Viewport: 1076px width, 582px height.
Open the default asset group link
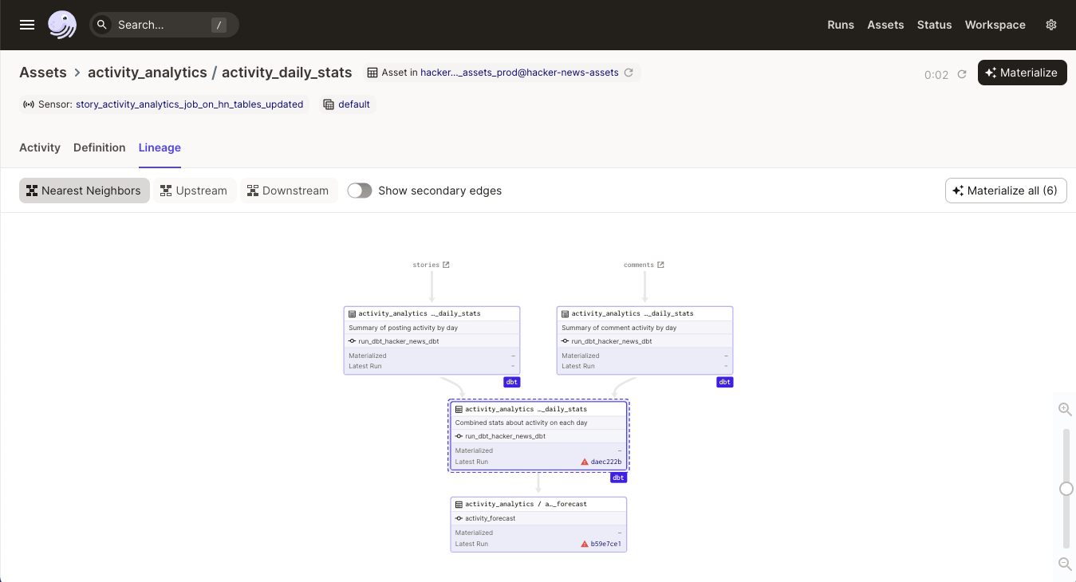coord(354,104)
